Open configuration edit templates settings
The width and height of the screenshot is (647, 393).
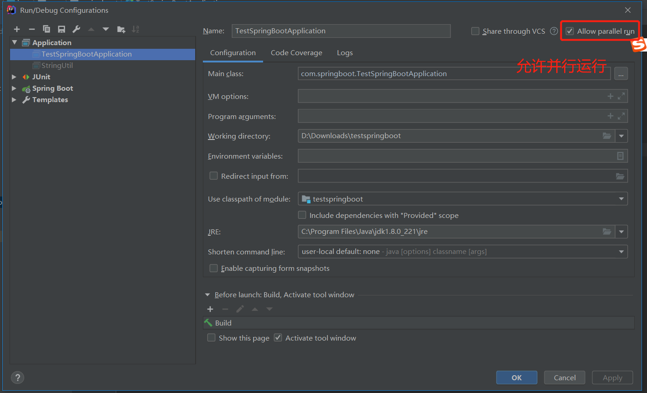coord(76,29)
